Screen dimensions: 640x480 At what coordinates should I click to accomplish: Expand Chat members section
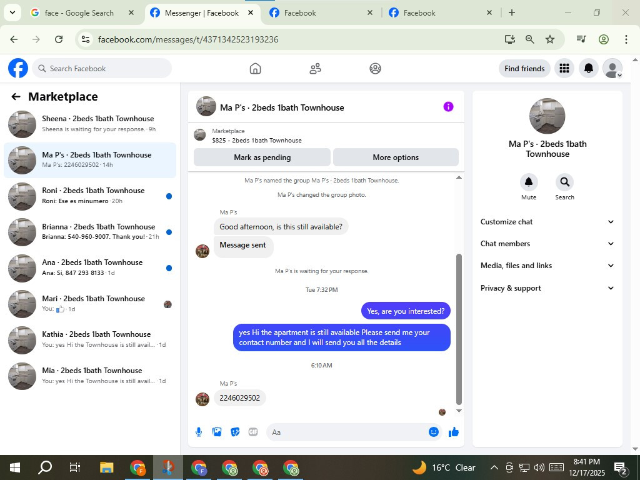coord(547,244)
